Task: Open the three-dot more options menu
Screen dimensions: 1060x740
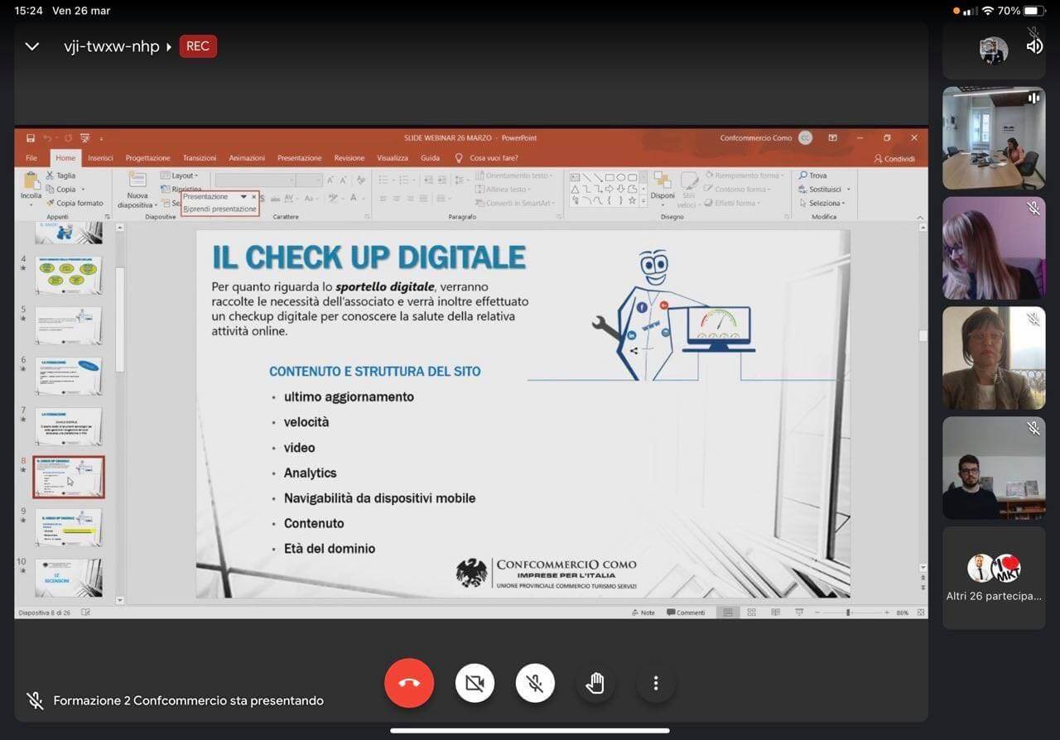Action: click(655, 683)
